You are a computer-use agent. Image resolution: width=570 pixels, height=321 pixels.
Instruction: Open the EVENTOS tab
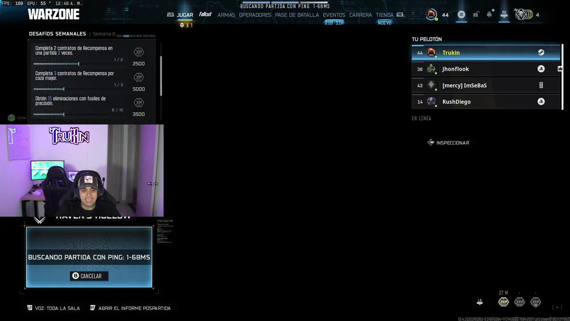click(334, 15)
